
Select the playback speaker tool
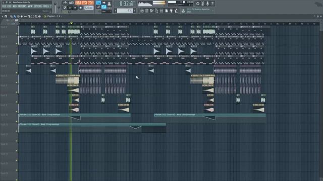pos(39,17)
